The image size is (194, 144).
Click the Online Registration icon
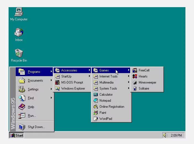(x=96, y=106)
